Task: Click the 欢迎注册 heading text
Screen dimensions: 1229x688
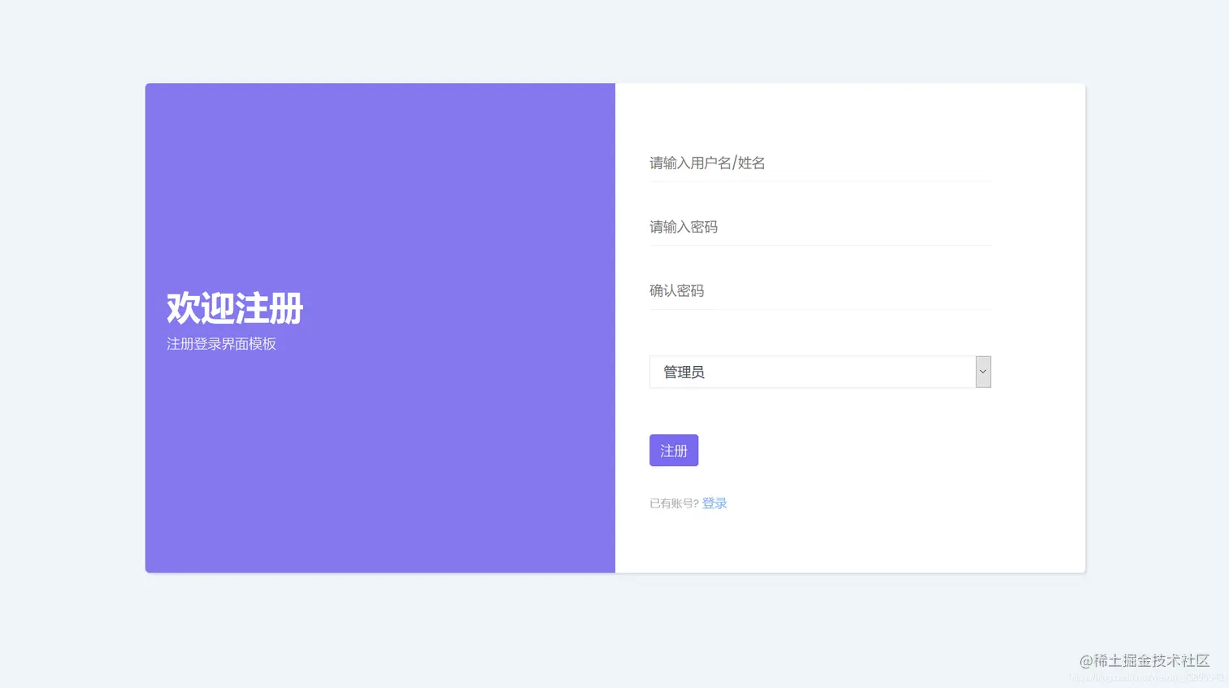Action: click(233, 307)
